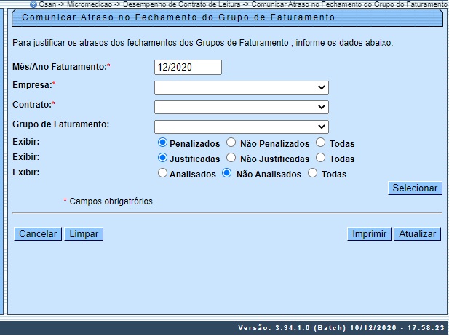The height and width of the screenshot is (336, 449).
Task: Click the 'Contrato:' label
Action: (32, 105)
